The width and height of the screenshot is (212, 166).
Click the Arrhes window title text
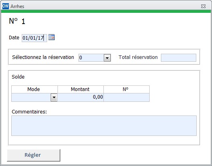point(17,6)
